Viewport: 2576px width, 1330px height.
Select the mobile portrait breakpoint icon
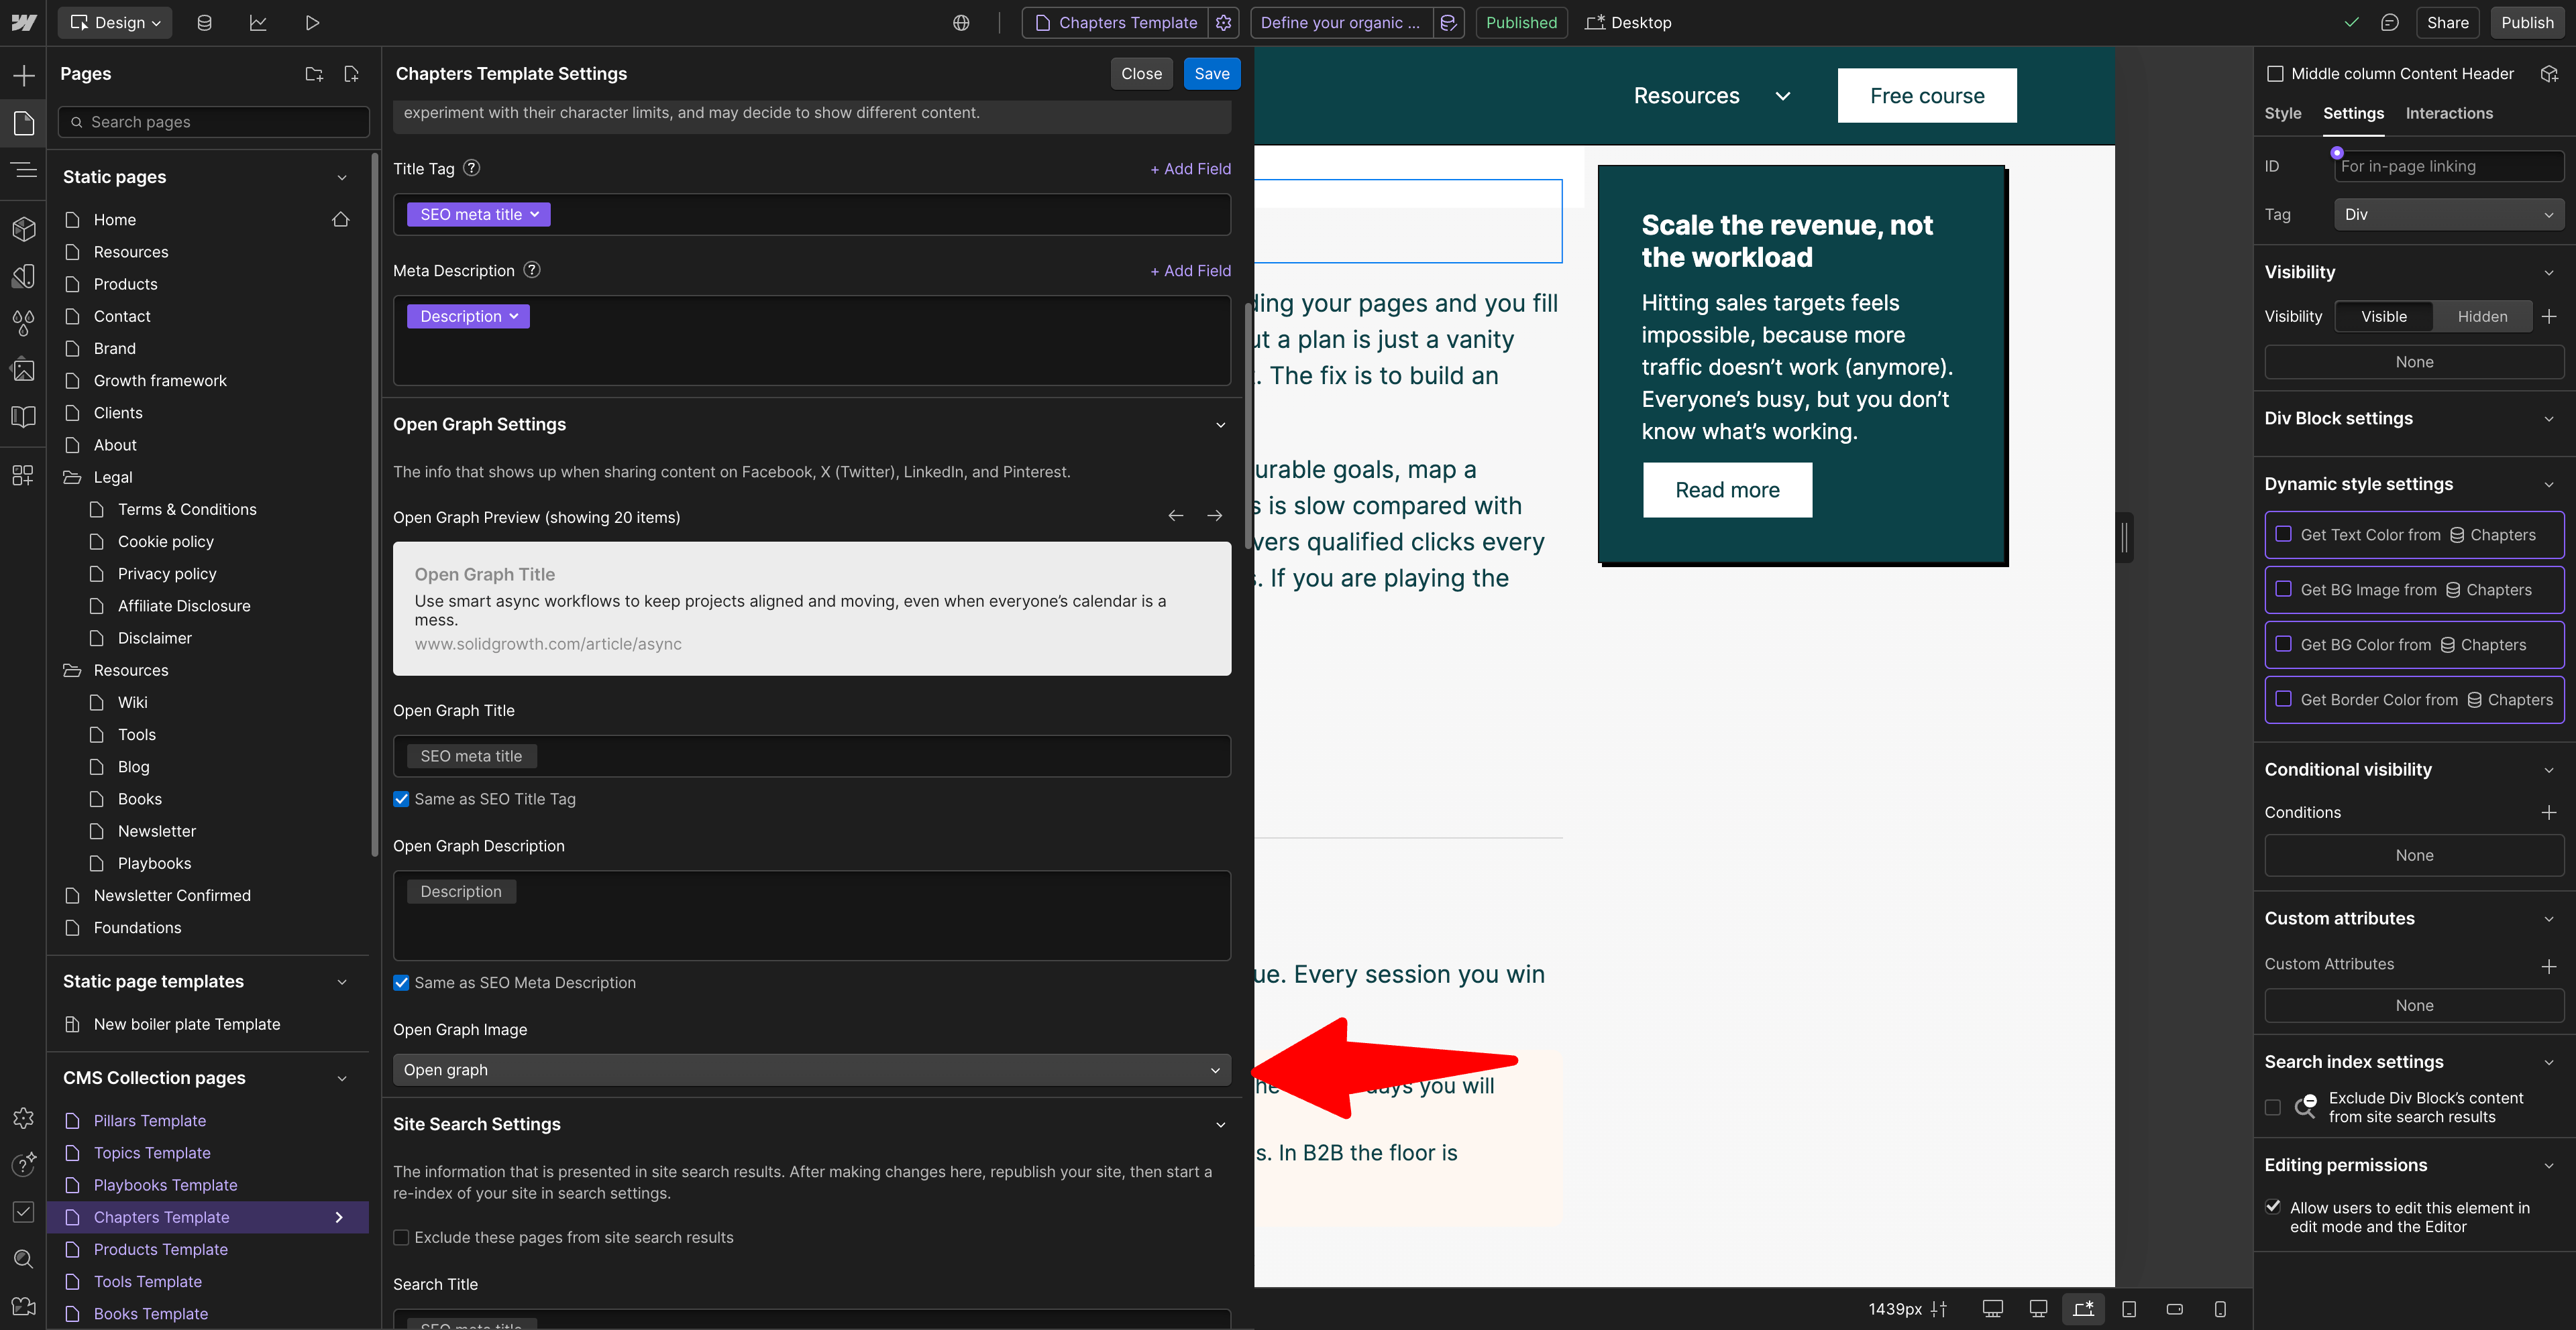(2220, 1309)
